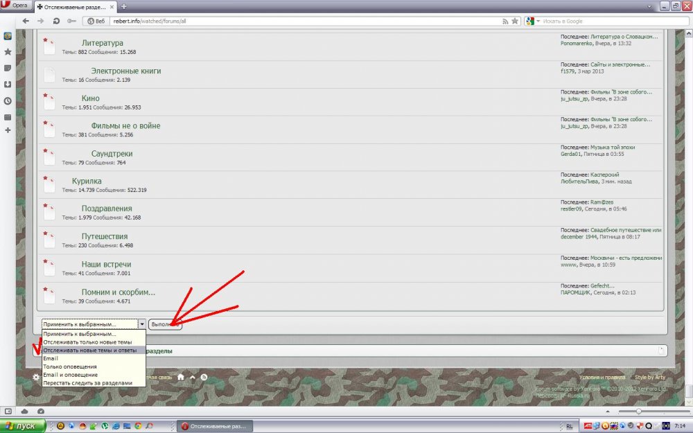Click the password wand key icon
The width and height of the screenshot is (693, 433).
click(x=71, y=21)
